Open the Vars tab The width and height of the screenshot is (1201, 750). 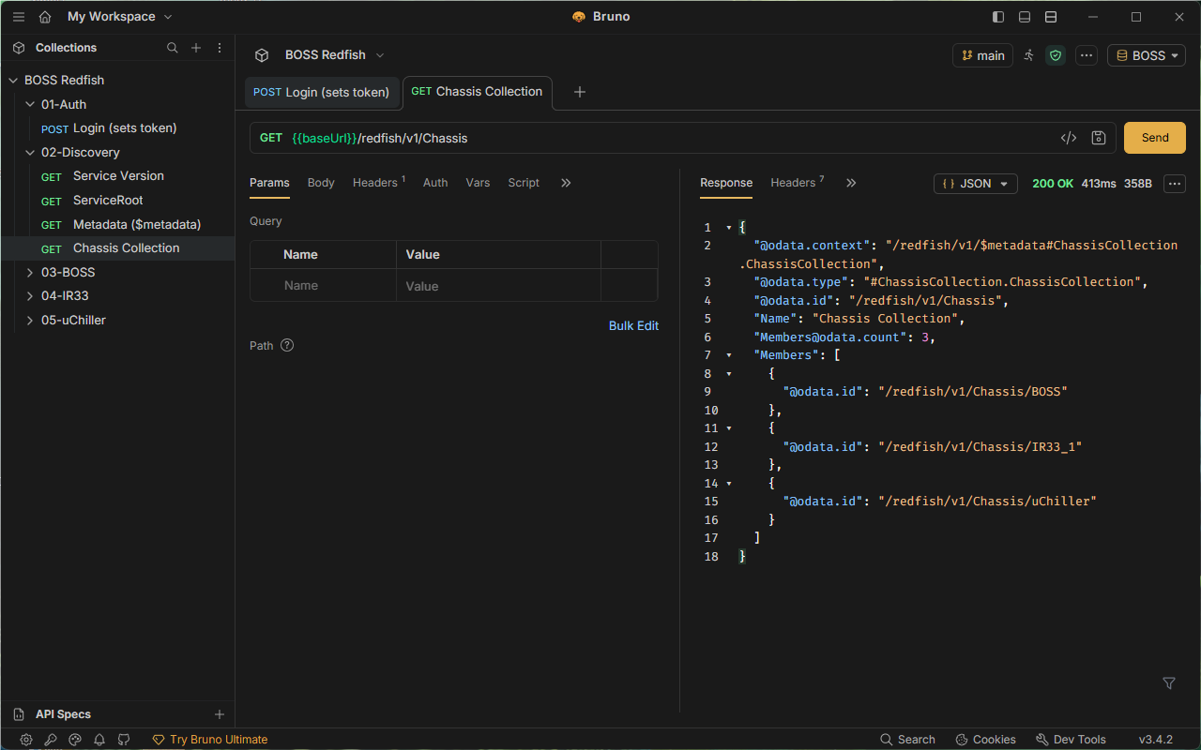[478, 183]
